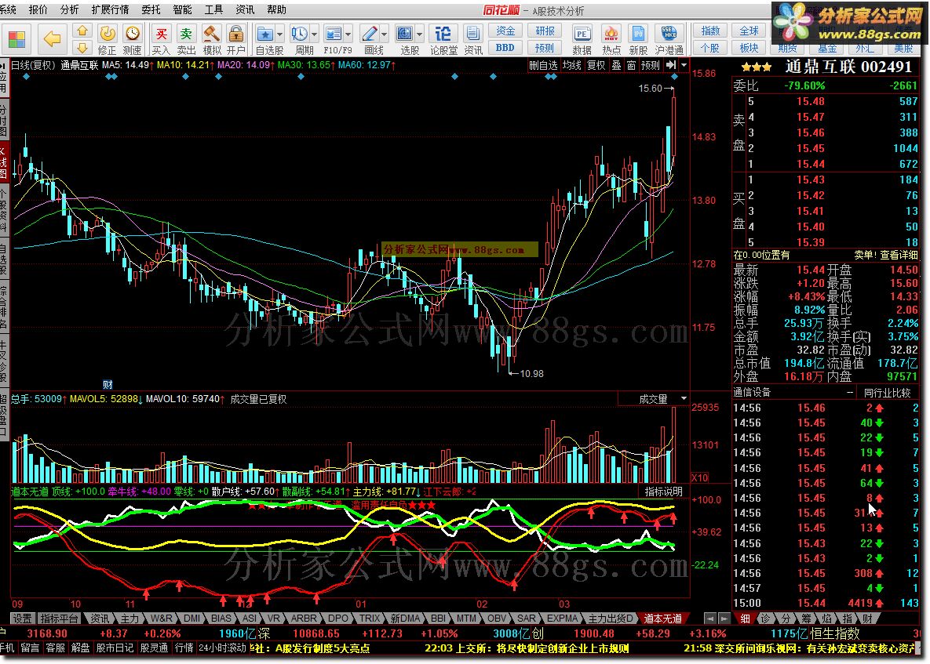This screenshot has width=930, height=664.
Task: Expand the F10/F9 dropdown arrow
Action: 348,33
